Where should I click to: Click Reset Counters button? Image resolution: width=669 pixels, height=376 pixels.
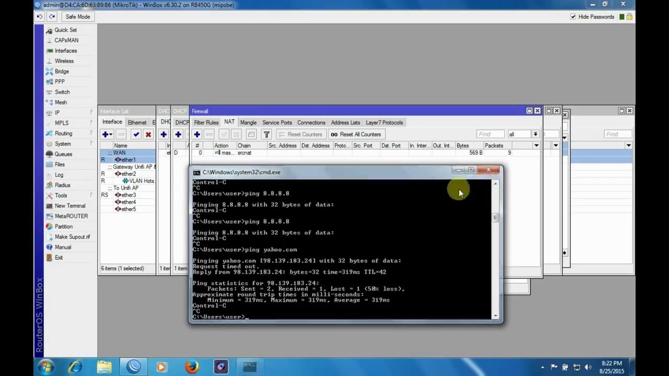(301, 135)
